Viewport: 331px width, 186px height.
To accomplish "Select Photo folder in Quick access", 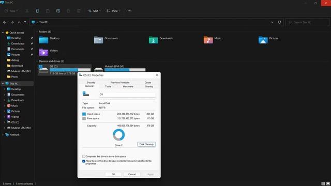I will (14, 77).
